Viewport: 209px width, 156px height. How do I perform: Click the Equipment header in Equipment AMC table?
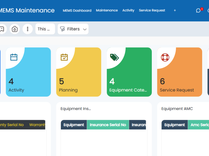[175, 125]
